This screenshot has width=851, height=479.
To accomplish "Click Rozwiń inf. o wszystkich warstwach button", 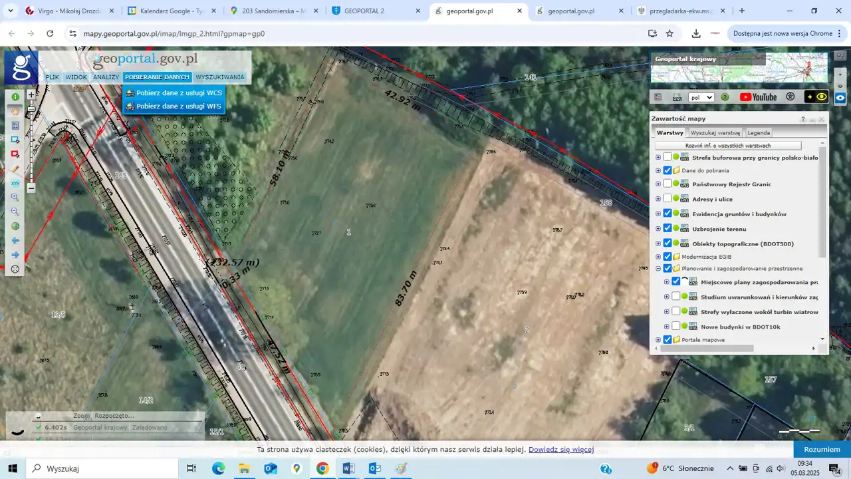I will pos(727,146).
